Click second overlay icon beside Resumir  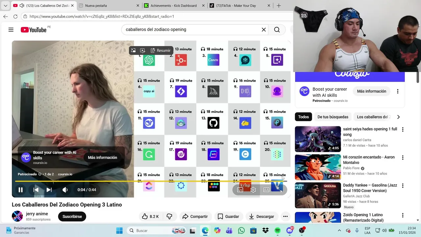tap(142, 50)
